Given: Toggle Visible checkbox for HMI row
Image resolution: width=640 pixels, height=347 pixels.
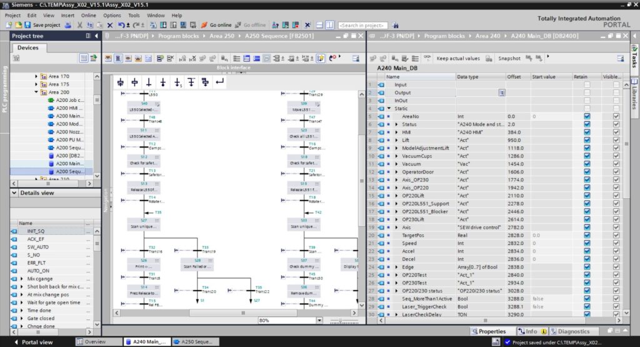Looking at the screenshot, I should (x=616, y=132).
